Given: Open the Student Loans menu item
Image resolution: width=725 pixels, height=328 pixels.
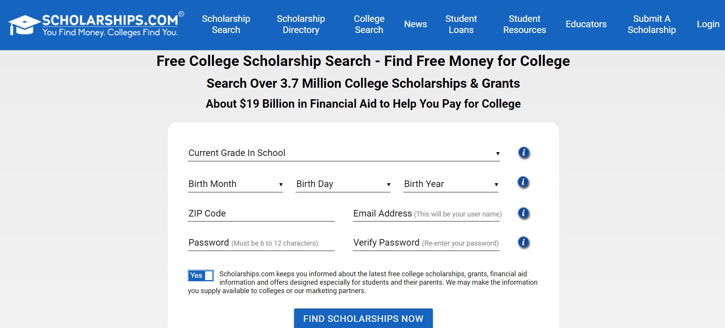Looking at the screenshot, I should coord(461,24).
